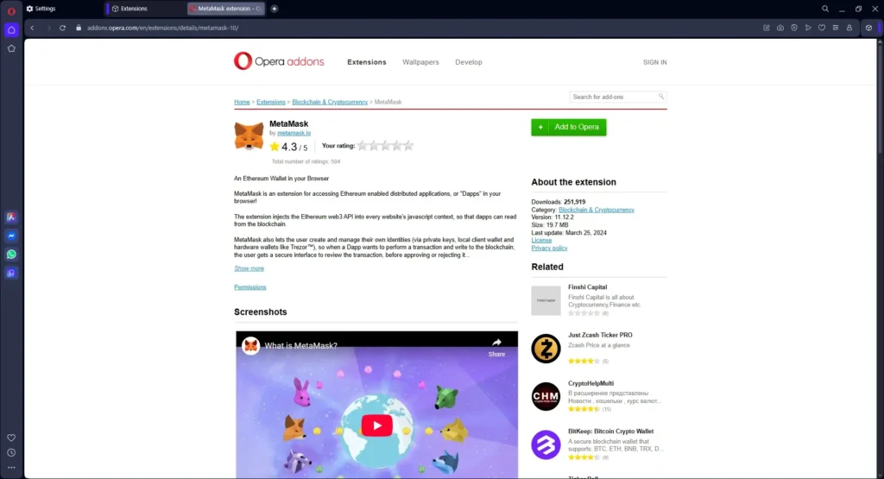Viewport: 884px width, 479px height.
Task: Switch to the Extensions tab
Action: pyautogui.click(x=145, y=9)
